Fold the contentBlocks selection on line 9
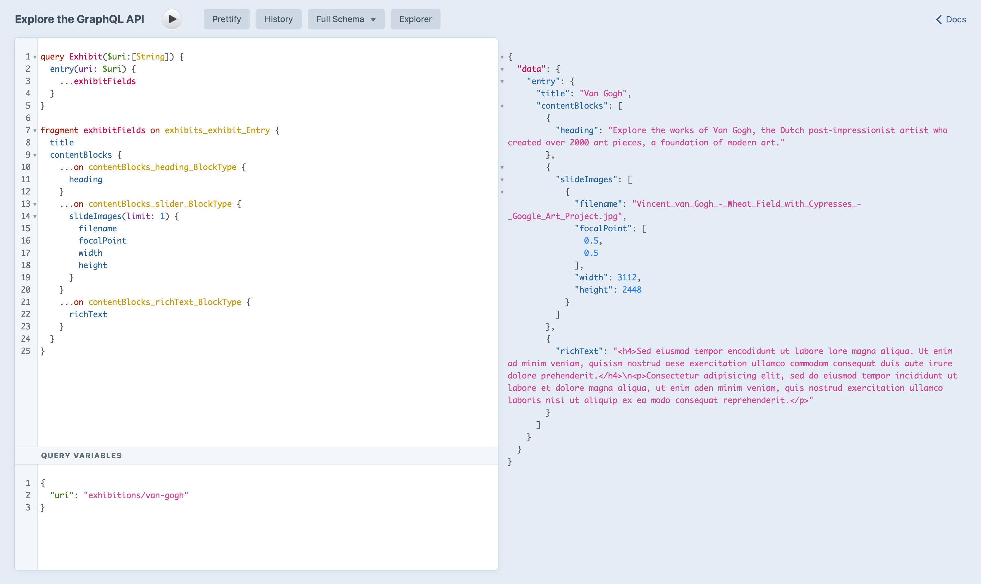The width and height of the screenshot is (981, 584). tap(35, 156)
